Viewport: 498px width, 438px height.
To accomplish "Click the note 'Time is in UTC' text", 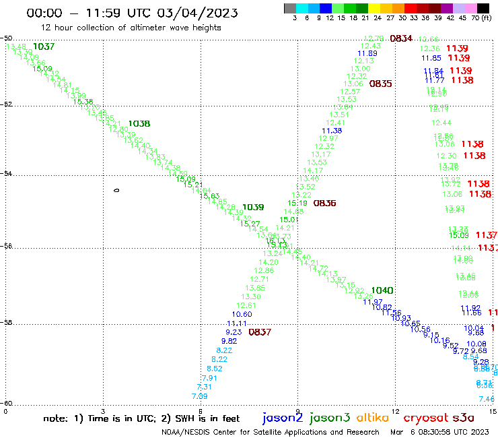I will 121,418.
